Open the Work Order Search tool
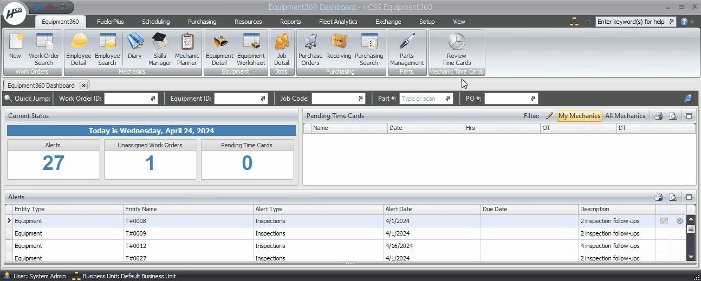Viewport: 701px width, 281px height. (44, 49)
